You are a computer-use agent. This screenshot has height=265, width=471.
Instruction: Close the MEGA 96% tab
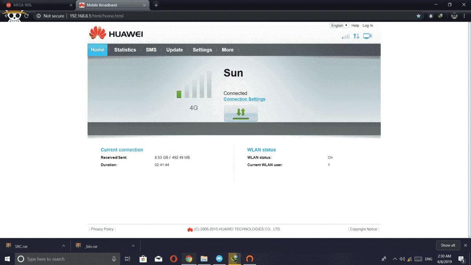tap(71, 5)
